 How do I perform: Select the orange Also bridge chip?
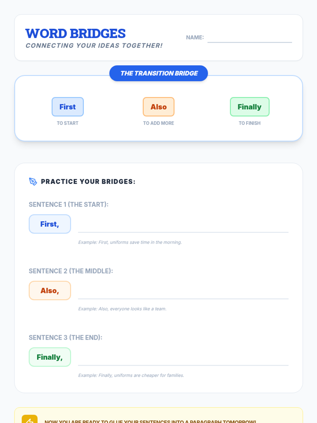coord(158,107)
